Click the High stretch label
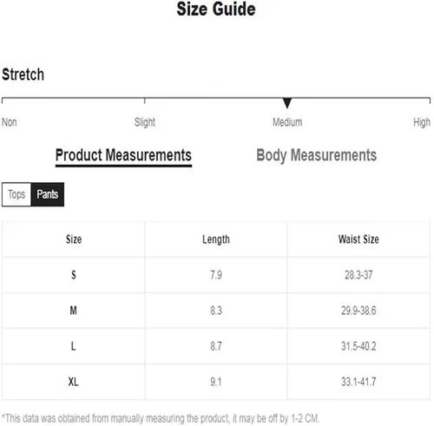Screen dimensions: 434x426 pos(422,122)
